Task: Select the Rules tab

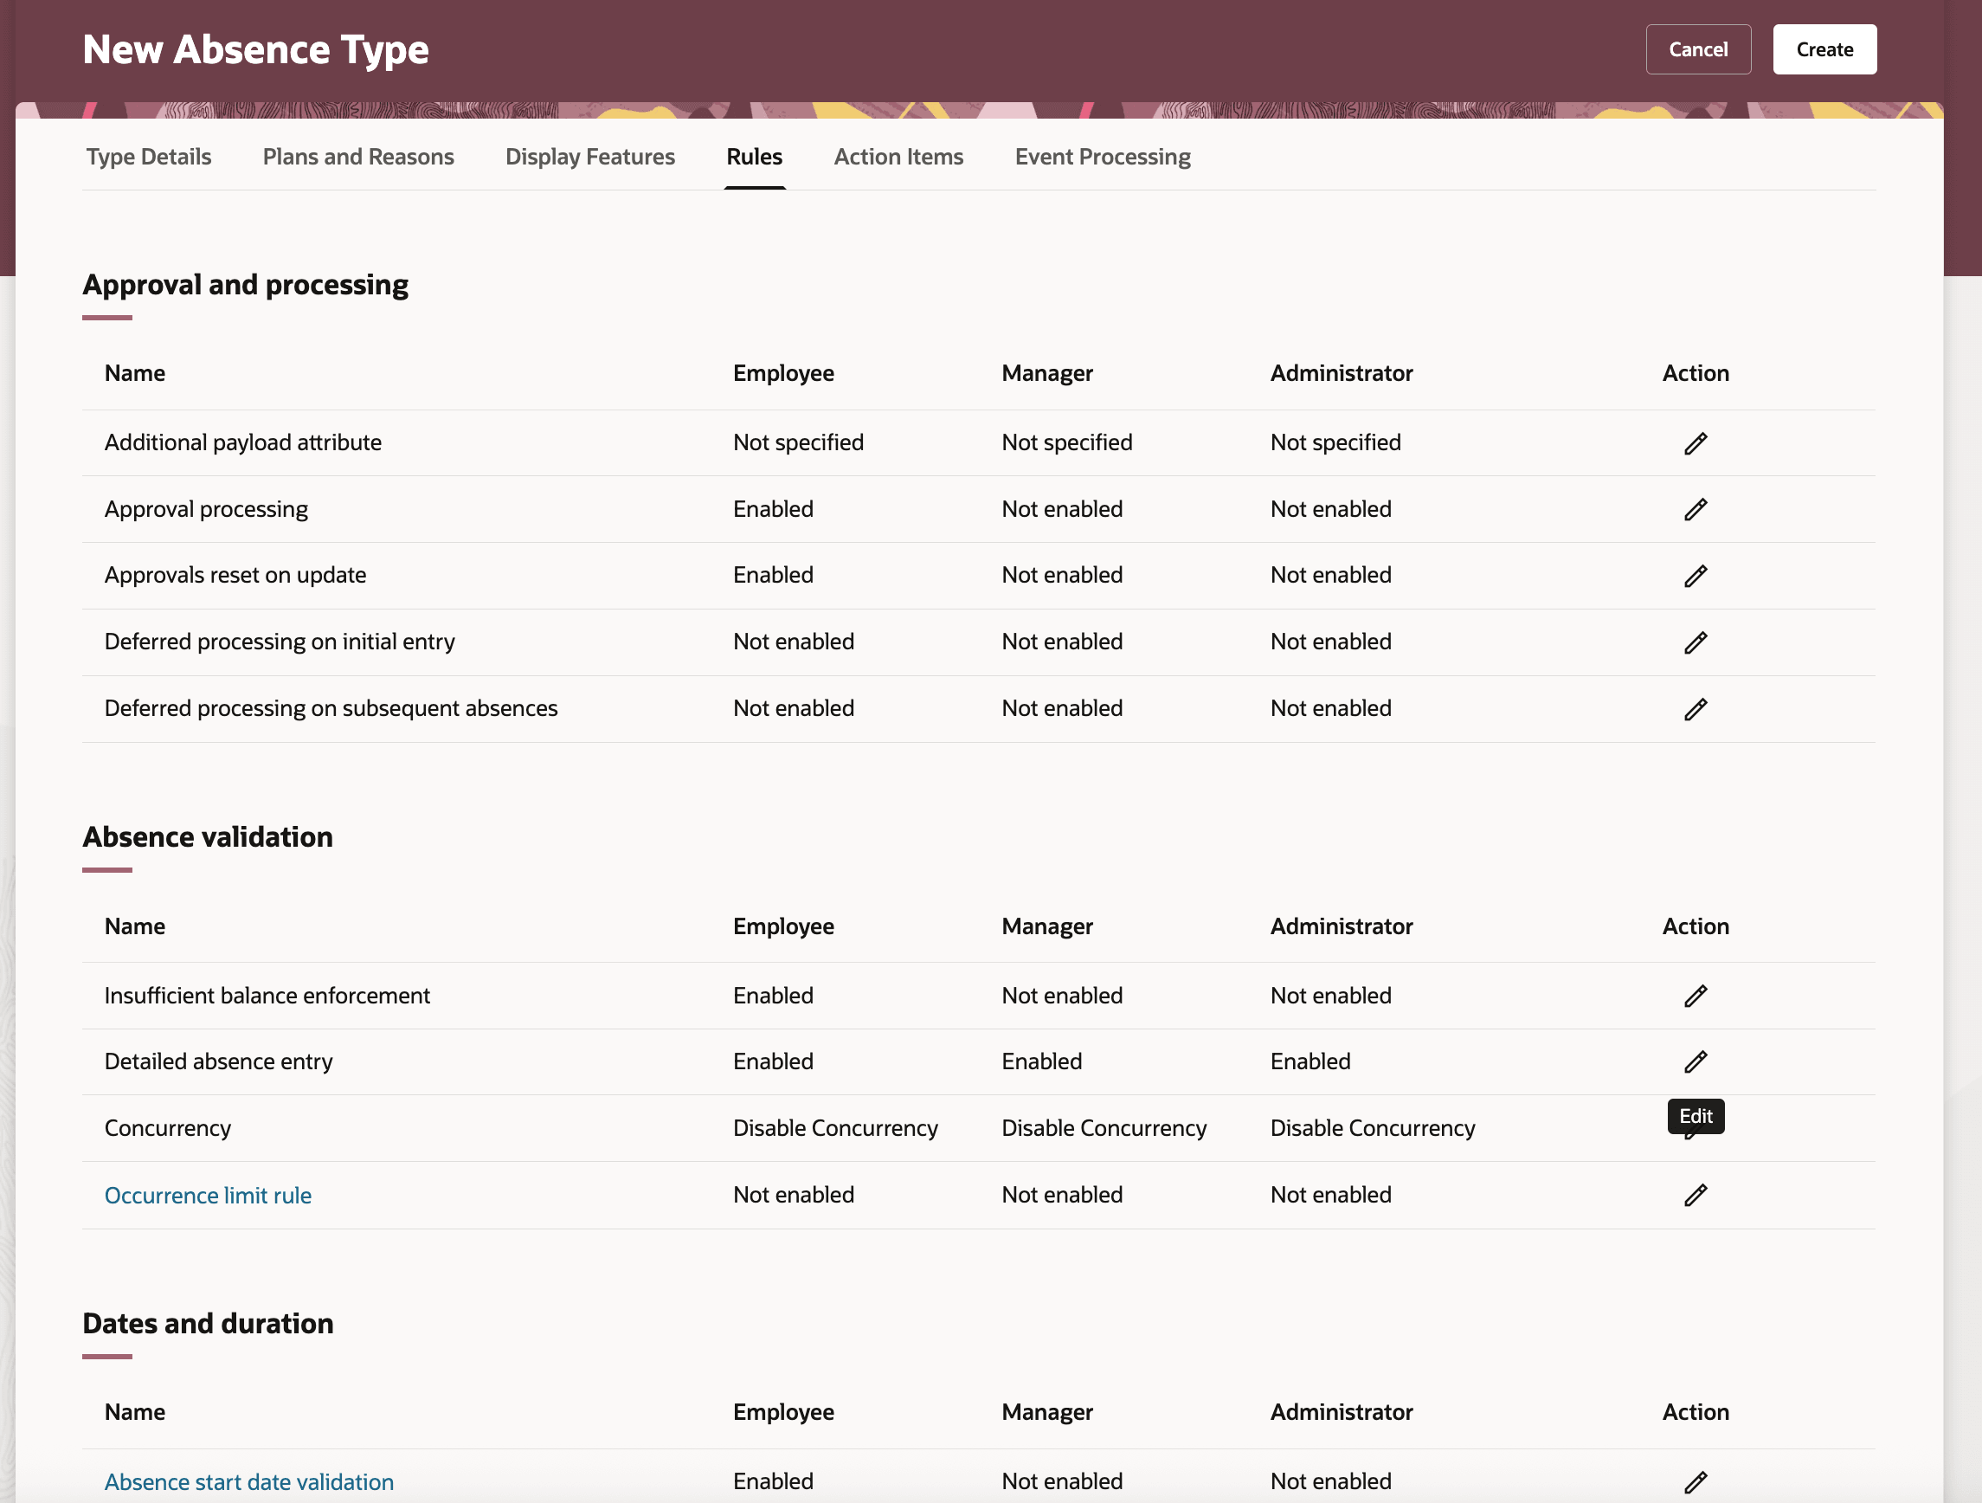Action: [755, 157]
